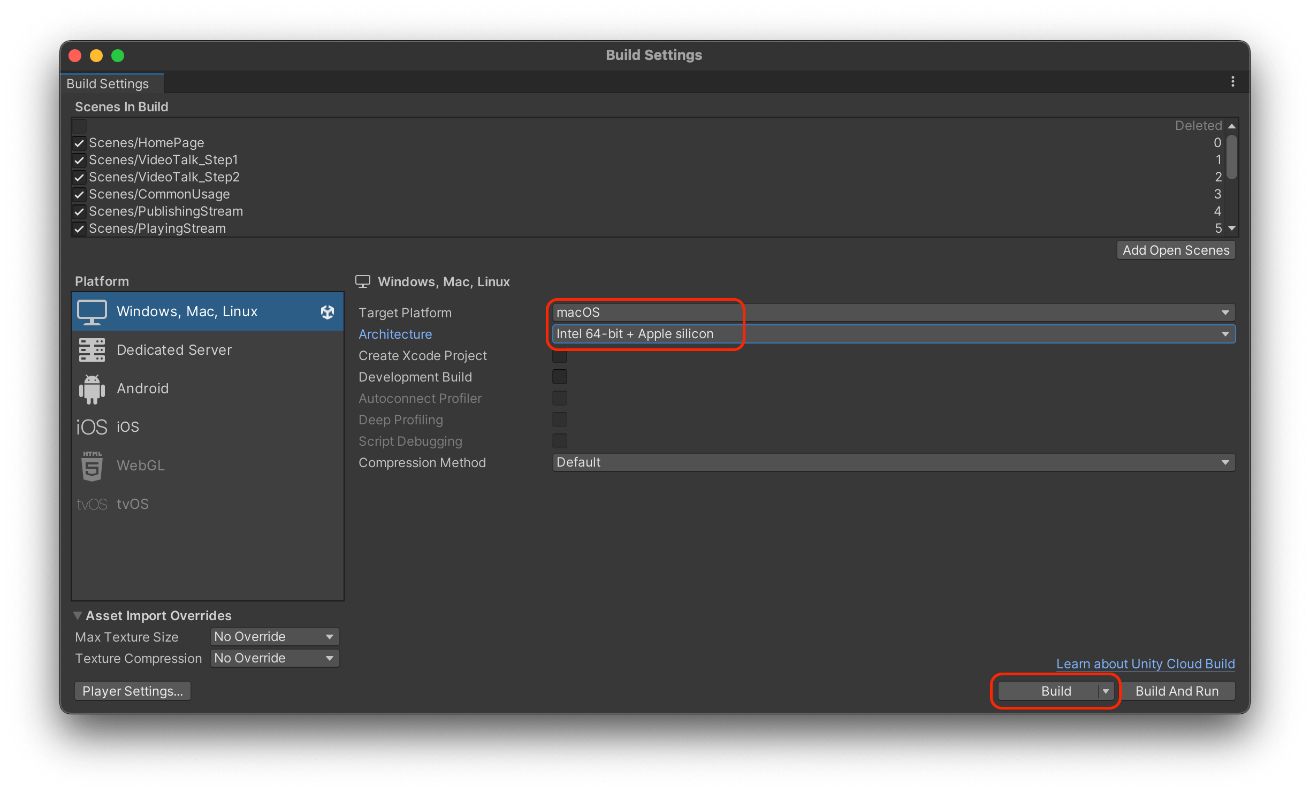Image resolution: width=1310 pixels, height=793 pixels.
Task: Open Player Settings
Action: point(132,691)
